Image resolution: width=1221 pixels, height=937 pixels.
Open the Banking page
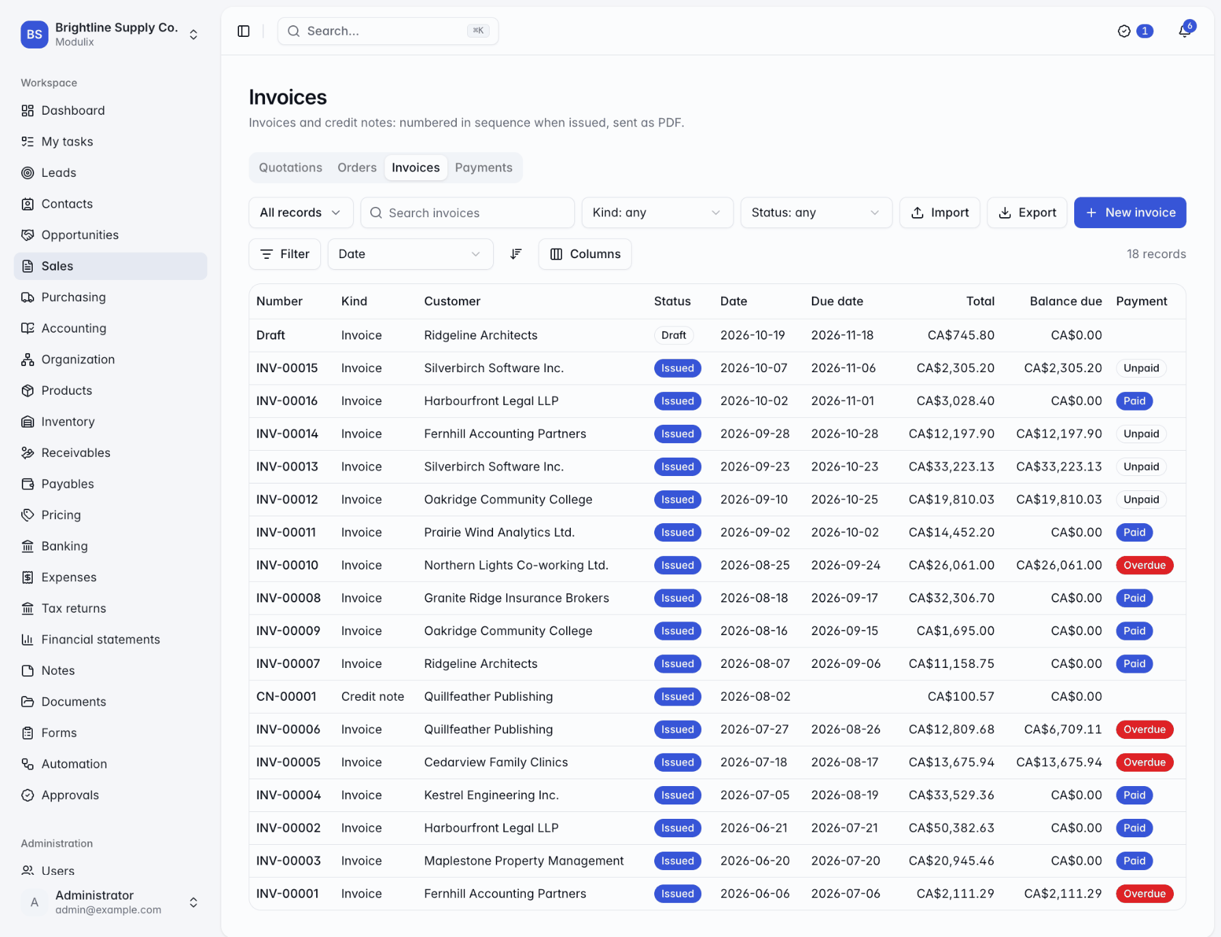click(x=111, y=546)
